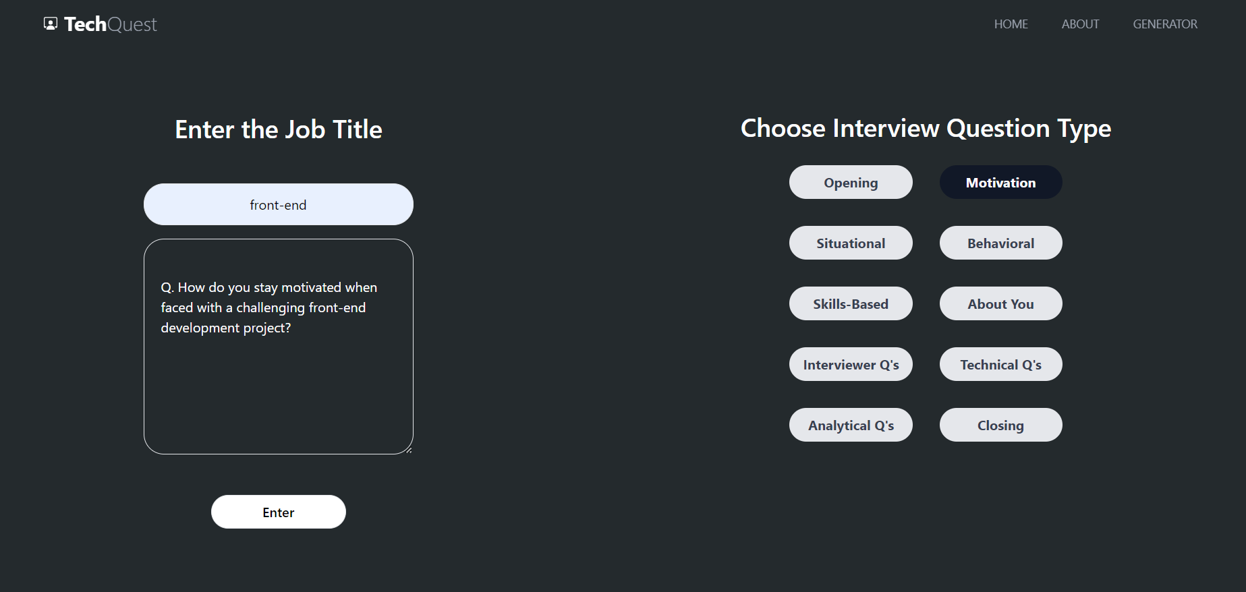Choose the Situational question type

(851, 243)
